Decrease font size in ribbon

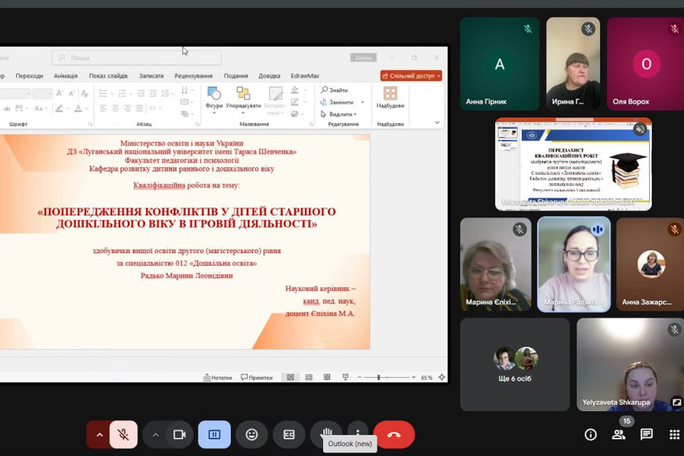72,93
